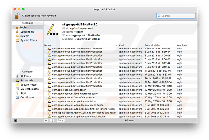The image size is (209, 140).
Task: Sort by Kind column header
Action: [130, 45]
